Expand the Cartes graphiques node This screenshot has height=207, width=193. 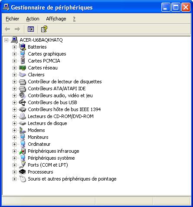(14, 54)
